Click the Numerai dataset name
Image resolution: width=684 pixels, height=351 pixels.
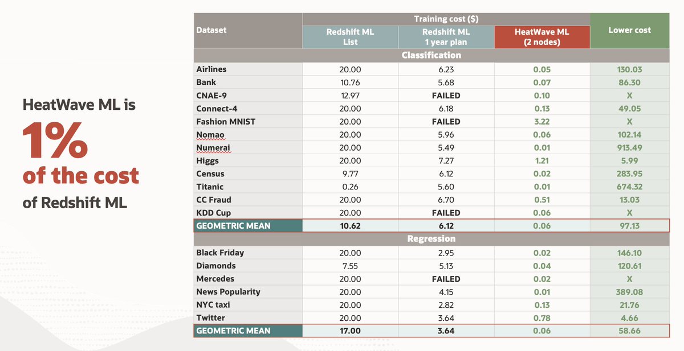click(x=214, y=148)
